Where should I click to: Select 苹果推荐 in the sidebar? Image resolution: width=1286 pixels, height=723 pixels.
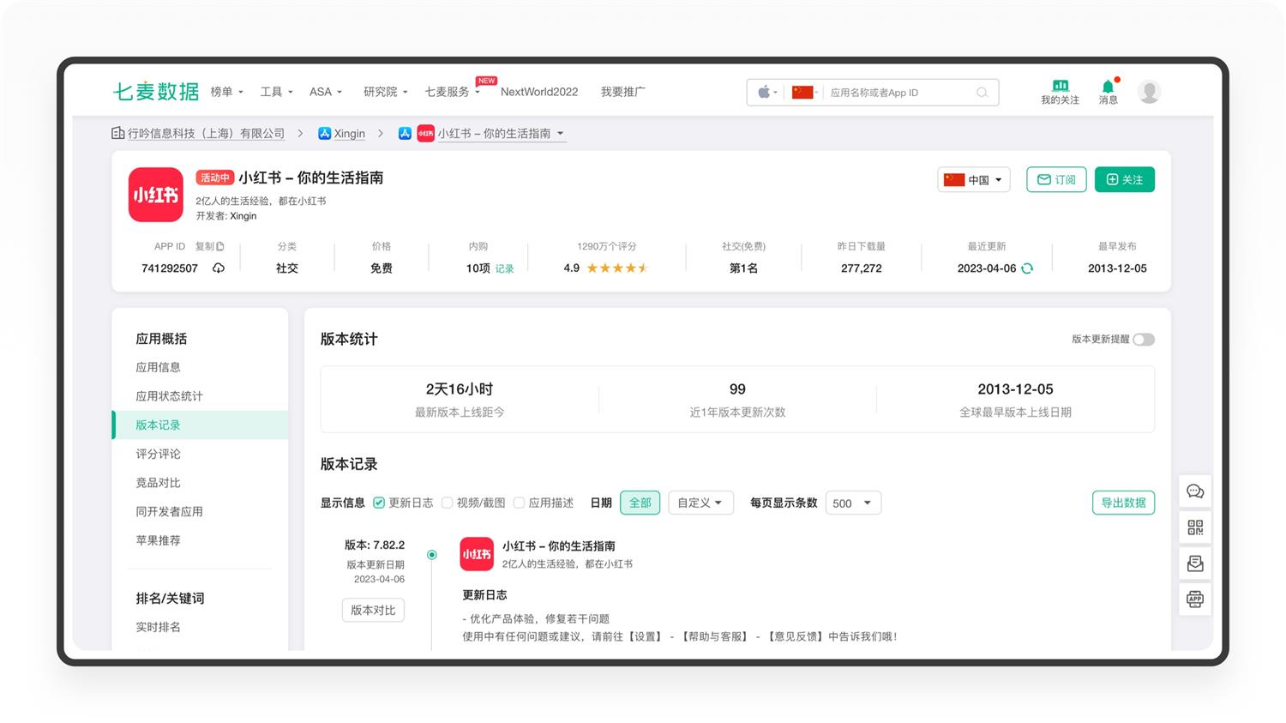click(x=158, y=540)
